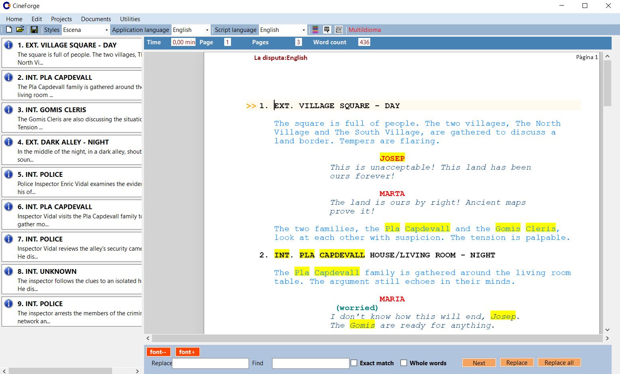Viewport: 620px width, 374px height.
Task: Open the Projects menu
Action: (61, 19)
